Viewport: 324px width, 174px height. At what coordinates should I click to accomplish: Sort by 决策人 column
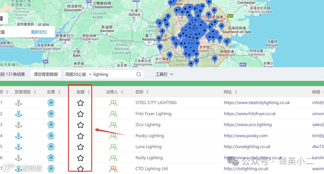click(122, 92)
